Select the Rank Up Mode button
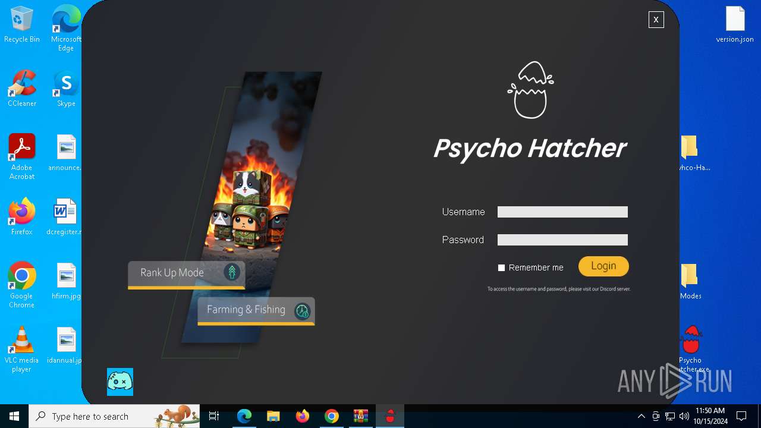Image resolution: width=761 pixels, height=428 pixels. point(186,274)
